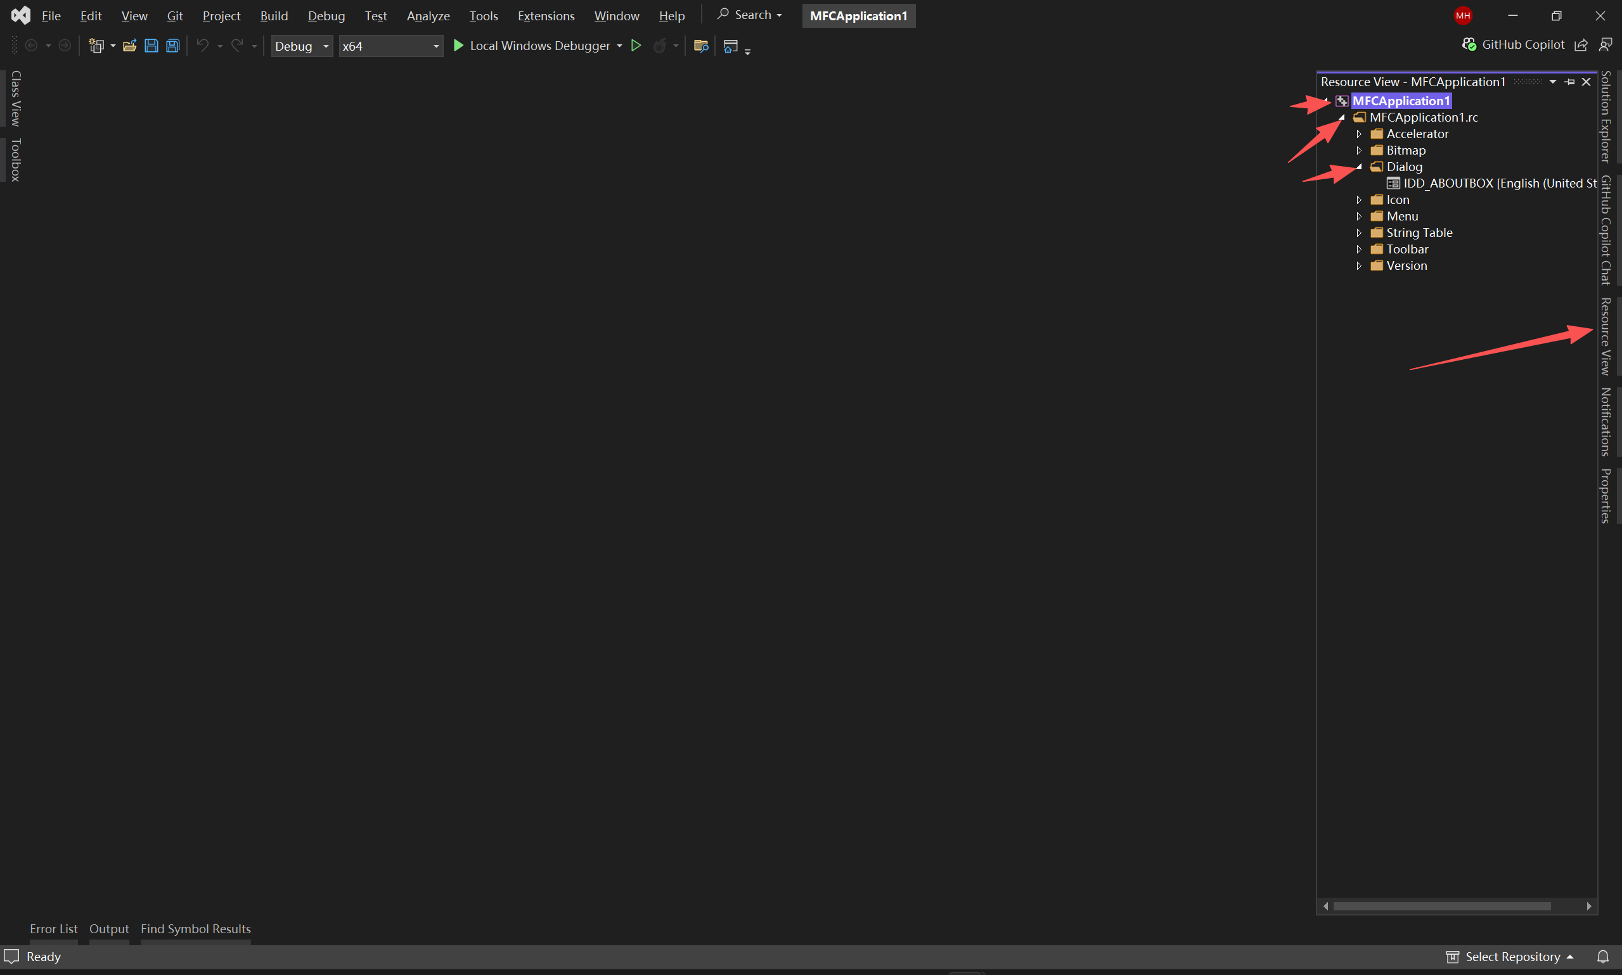The height and width of the screenshot is (975, 1622).
Task: Expand the String Table folder node
Action: coord(1359,233)
